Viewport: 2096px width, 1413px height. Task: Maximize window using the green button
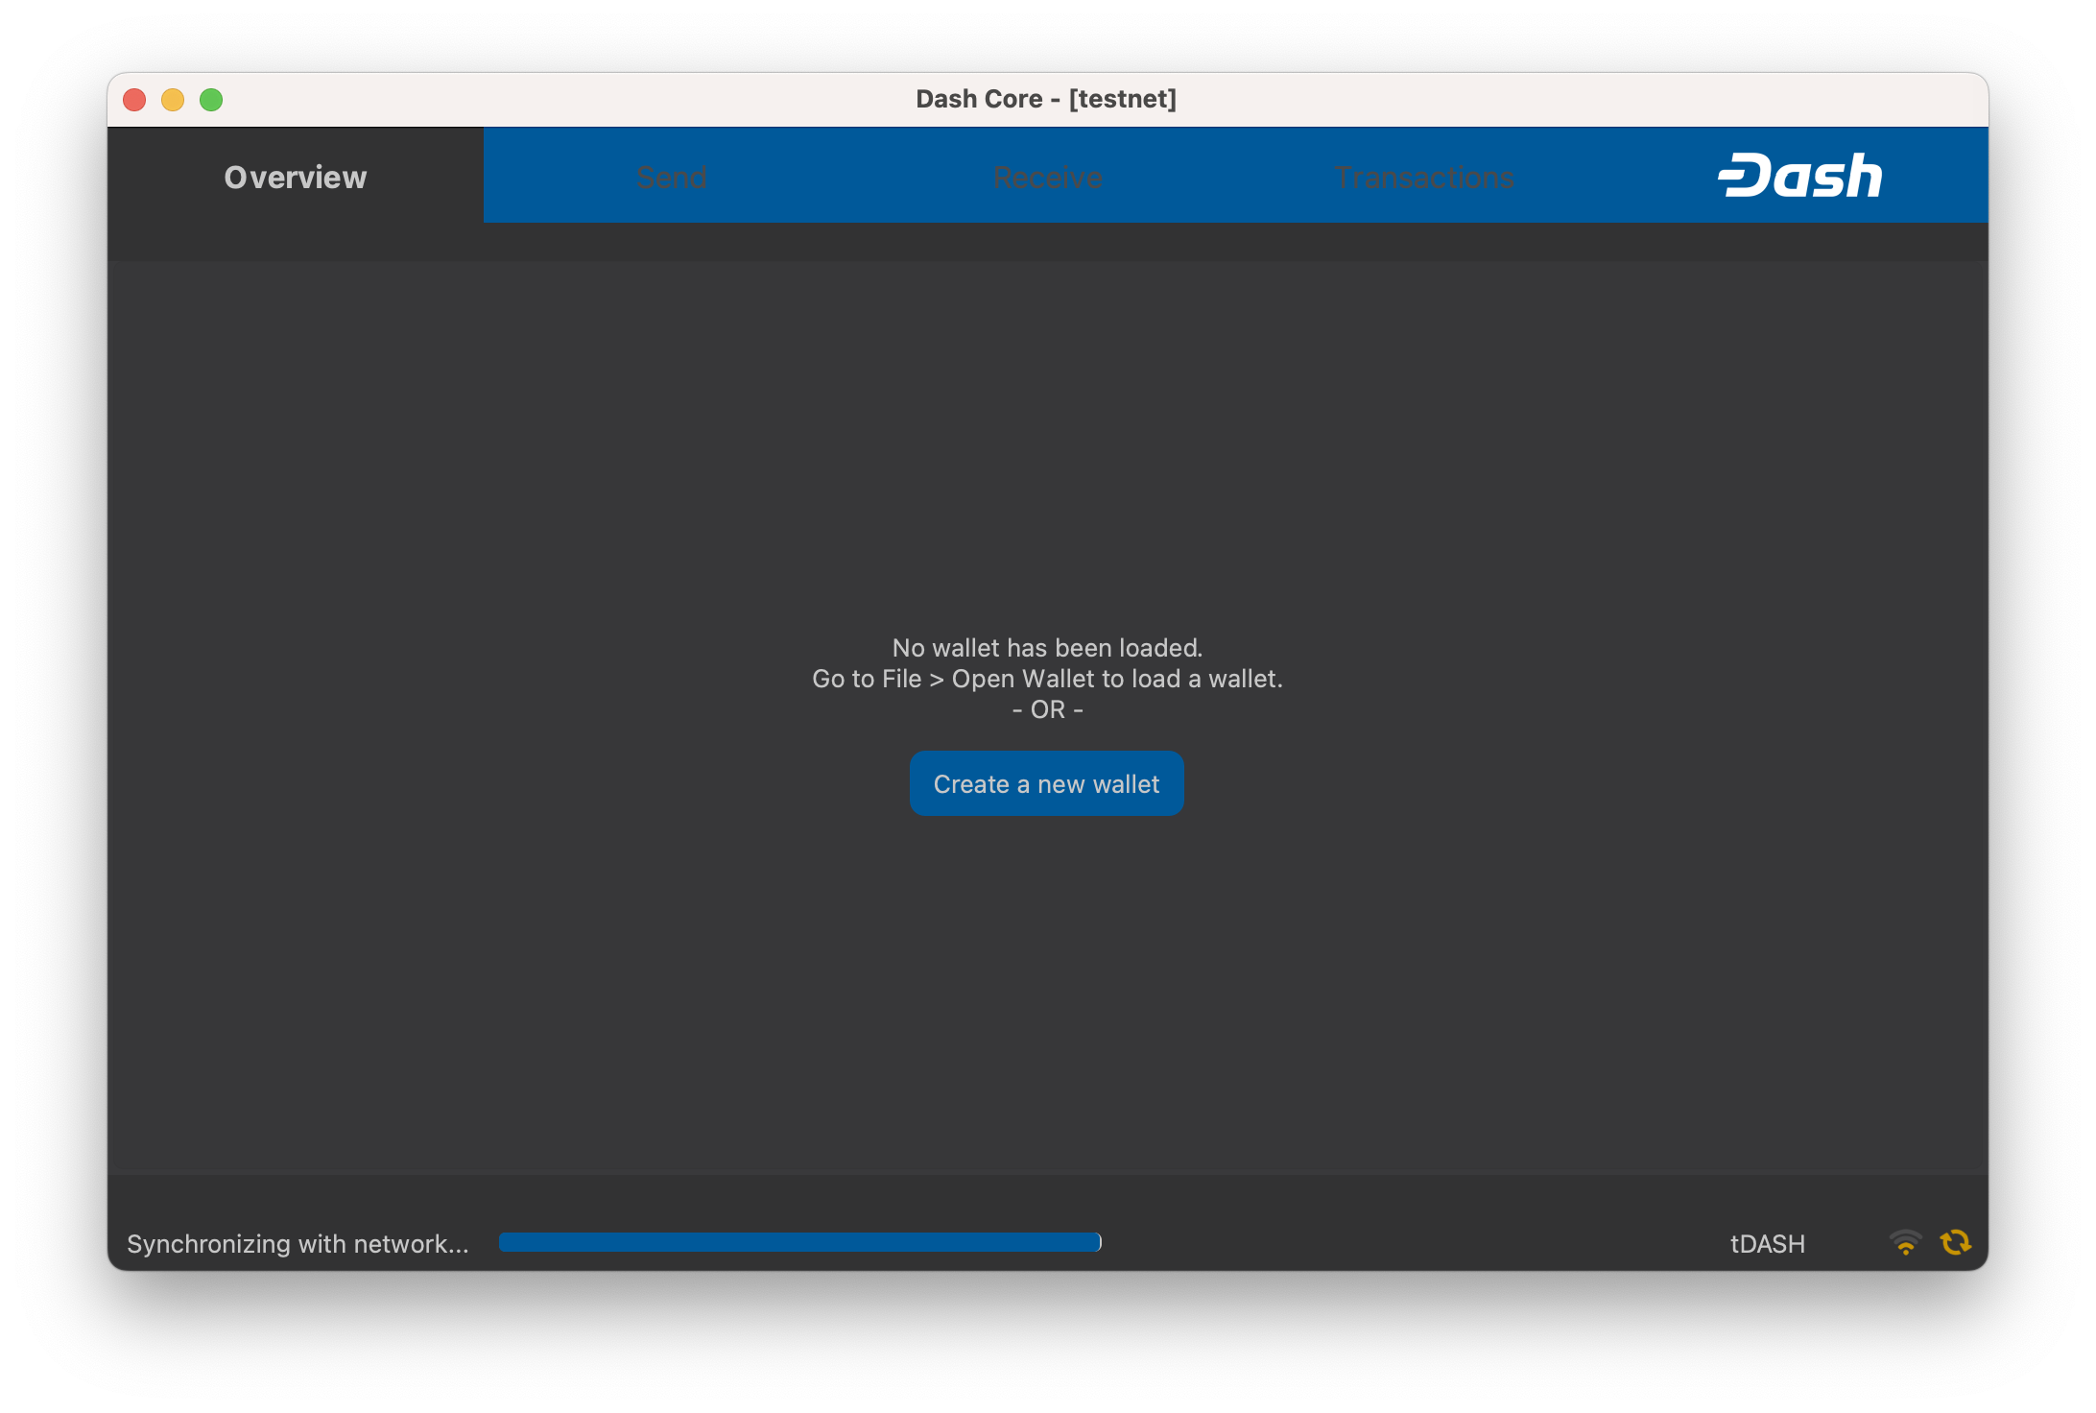point(211,100)
